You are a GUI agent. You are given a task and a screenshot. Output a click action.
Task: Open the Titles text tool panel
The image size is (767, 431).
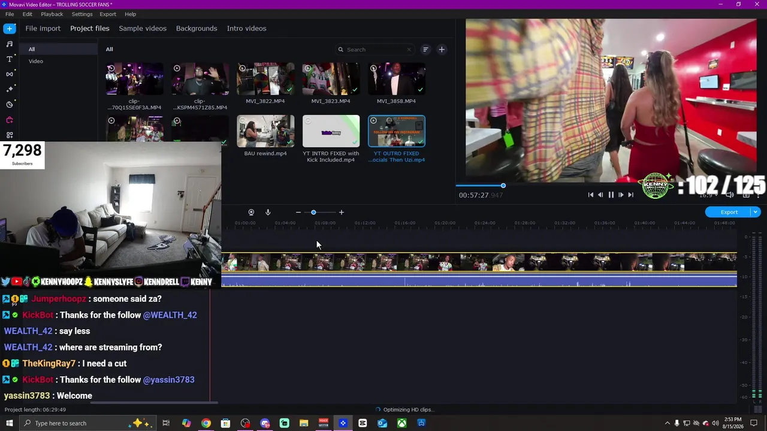click(x=9, y=59)
